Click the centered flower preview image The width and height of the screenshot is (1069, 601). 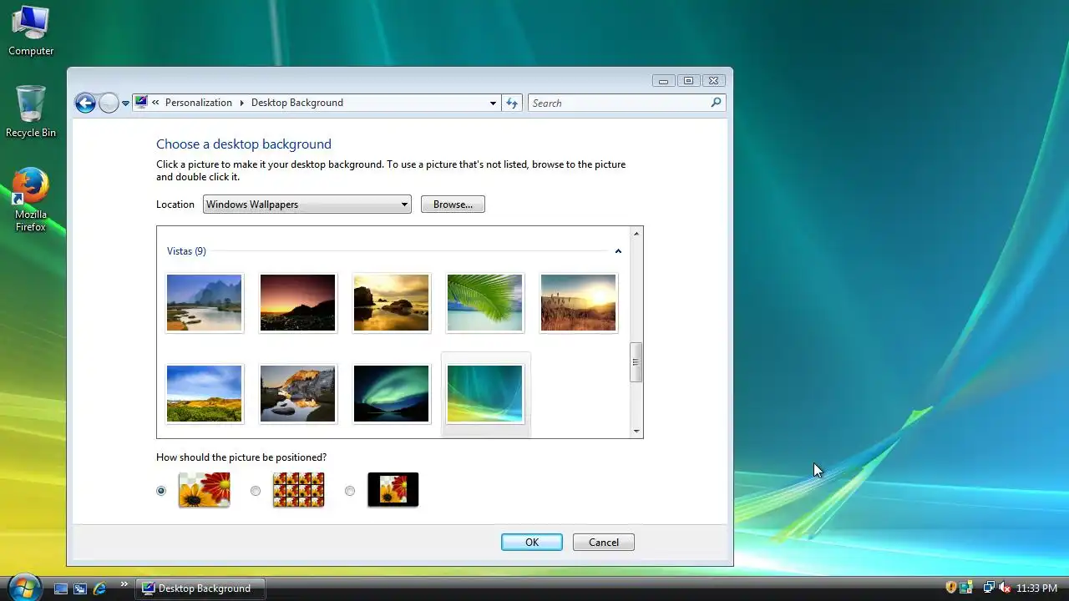point(393,490)
